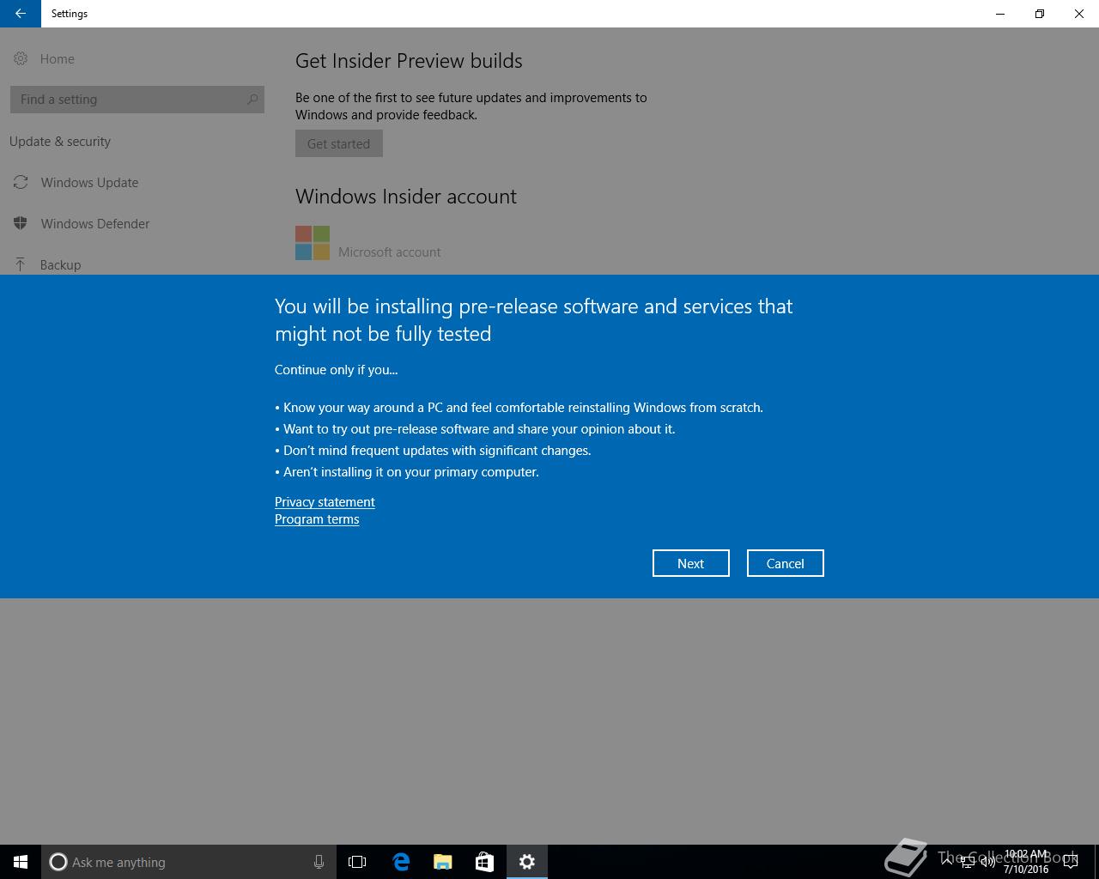Restore down the Settings window
Image resolution: width=1099 pixels, height=879 pixels.
[x=1040, y=14]
